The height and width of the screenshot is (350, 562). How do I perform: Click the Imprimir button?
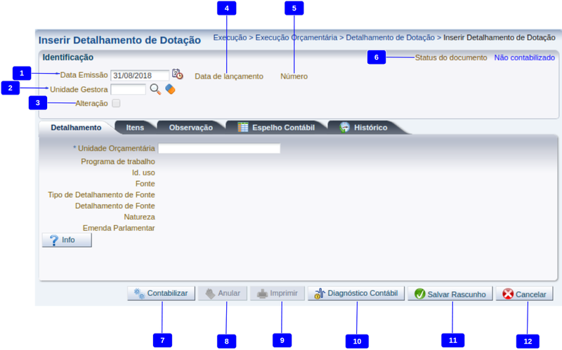pyautogui.click(x=277, y=294)
